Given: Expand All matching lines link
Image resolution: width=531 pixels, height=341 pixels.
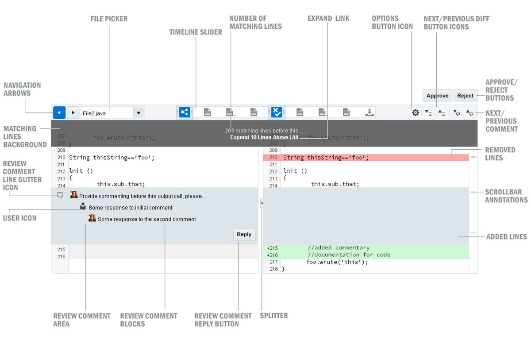Looking at the screenshot, I should 295,137.
